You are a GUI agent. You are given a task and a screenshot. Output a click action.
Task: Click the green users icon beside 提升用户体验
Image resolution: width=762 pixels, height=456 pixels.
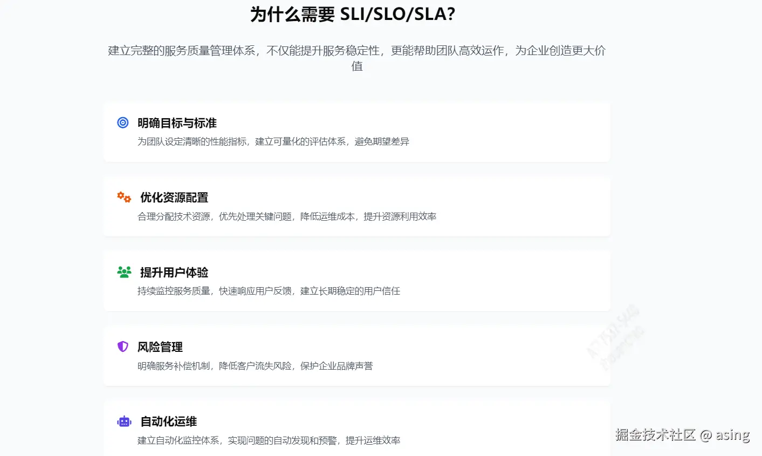pos(124,272)
